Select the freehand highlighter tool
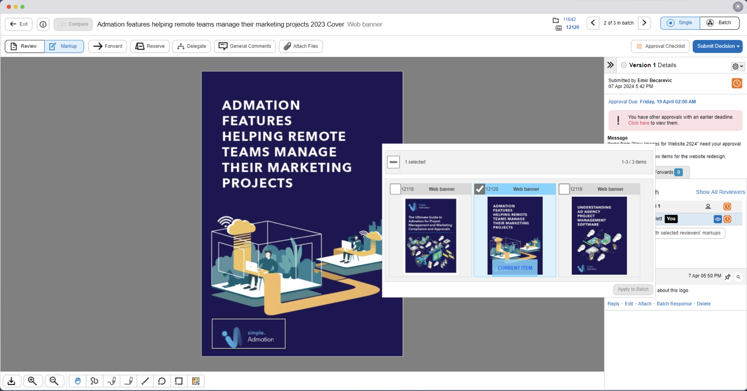Image resolution: width=747 pixels, height=391 pixels. [x=112, y=381]
